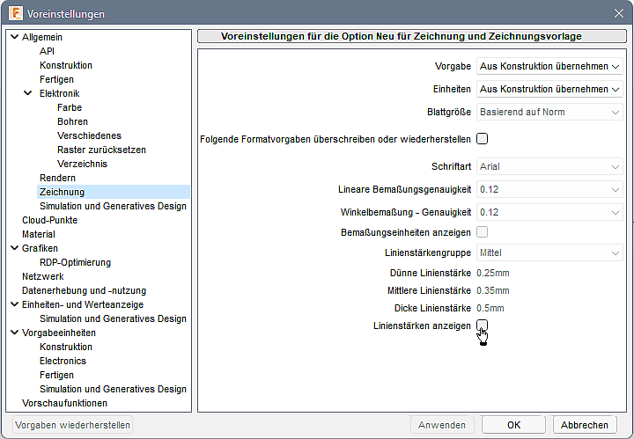The height and width of the screenshot is (439, 634).
Task: Go to Vorschaufunktionen settings
Action: 64,403
